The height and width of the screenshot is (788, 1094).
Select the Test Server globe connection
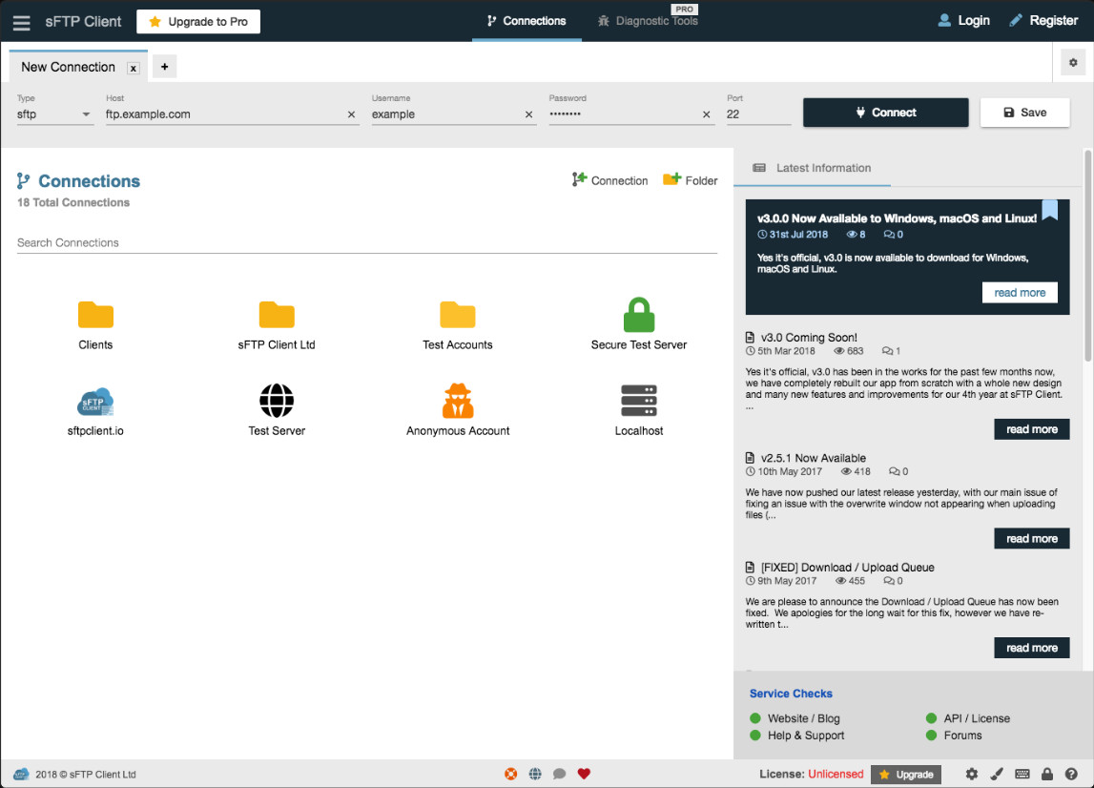277,412
